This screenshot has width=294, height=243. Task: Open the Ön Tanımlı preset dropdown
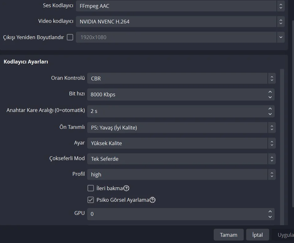click(x=181, y=128)
